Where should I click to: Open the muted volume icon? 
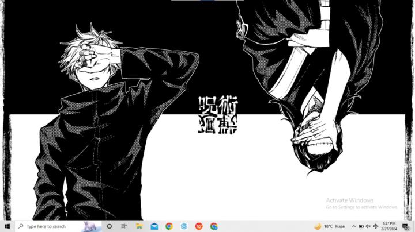point(368,226)
